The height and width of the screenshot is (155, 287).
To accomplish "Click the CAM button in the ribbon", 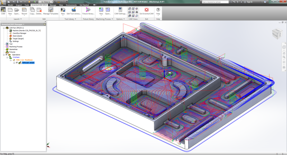I will coord(3,11).
